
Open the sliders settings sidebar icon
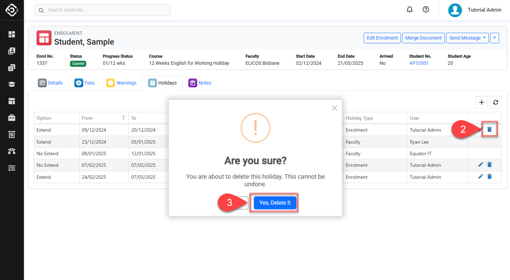point(12,168)
